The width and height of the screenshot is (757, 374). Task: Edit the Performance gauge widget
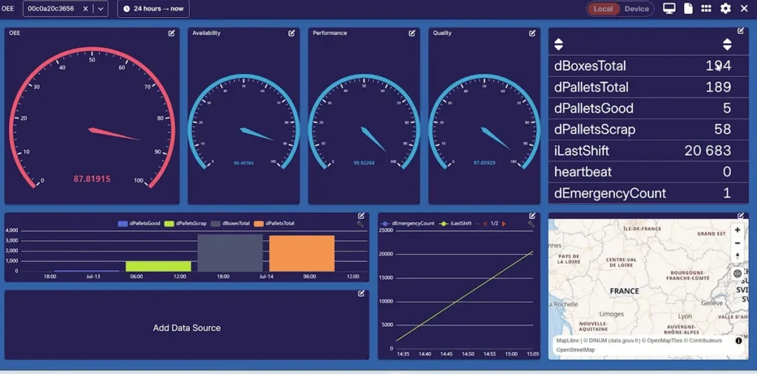412,33
